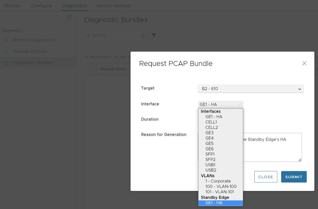Switch to the Monitor tab
Image resolution: width=318 pixels, height=209 pixels.
12,6
